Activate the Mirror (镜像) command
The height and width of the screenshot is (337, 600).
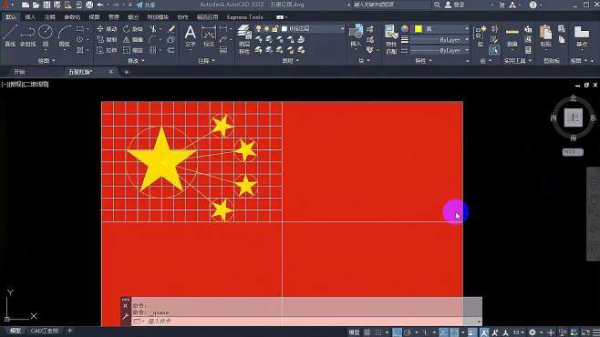[x=133, y=39]
